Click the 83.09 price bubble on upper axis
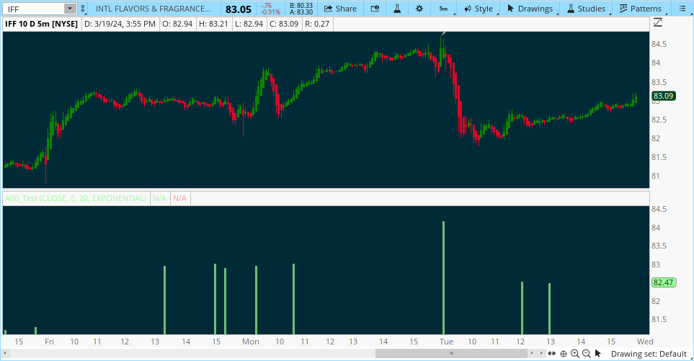The height and width of the screenshot is (361, 694). click(664, 96)
